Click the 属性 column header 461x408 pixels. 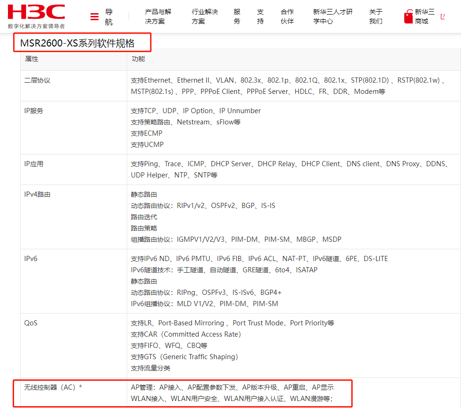(x=31, y=59)
